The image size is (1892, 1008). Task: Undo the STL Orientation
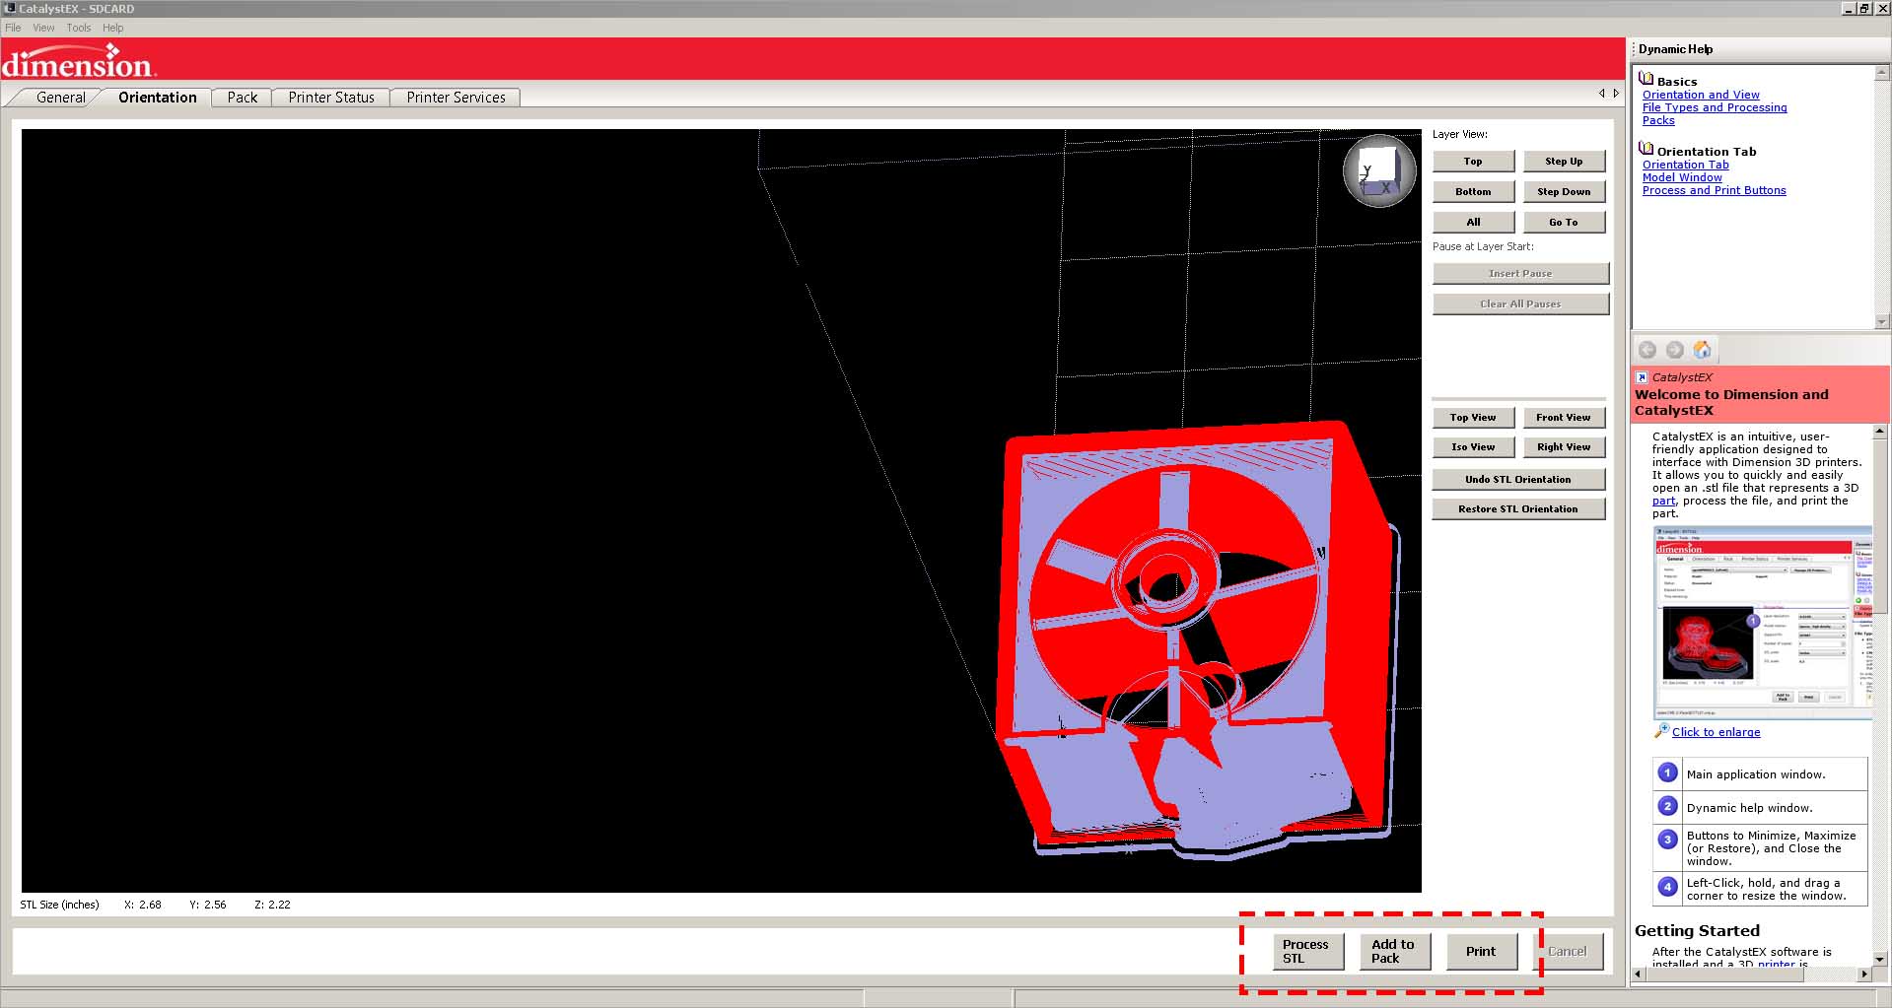point(1518,480)
